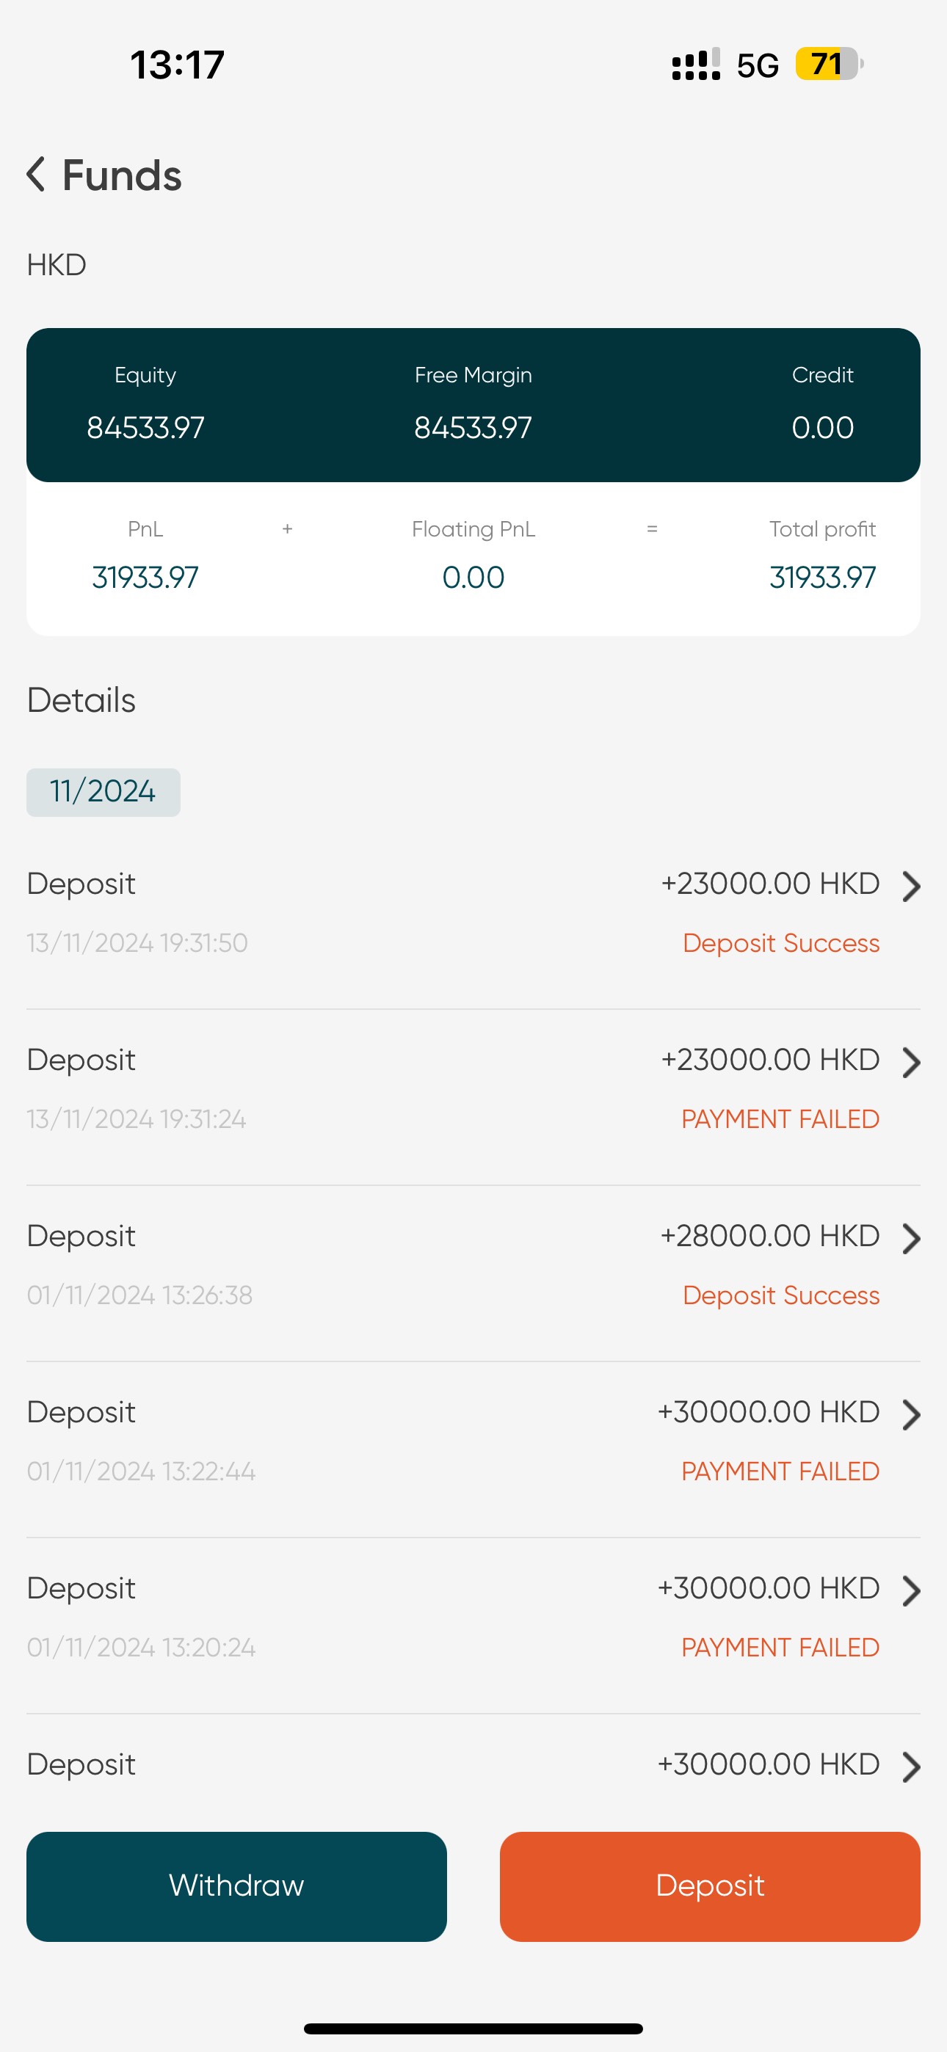Viewport: 947px width, 2052px height.
Task: Expand the 19:31:24 failed payment chevron
Action: (x=911, y=1062)
